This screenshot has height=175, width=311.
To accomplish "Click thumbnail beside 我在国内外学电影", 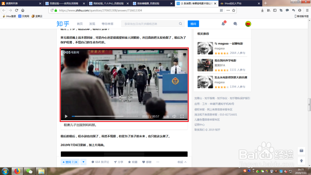I will click(x=205, y=65).
